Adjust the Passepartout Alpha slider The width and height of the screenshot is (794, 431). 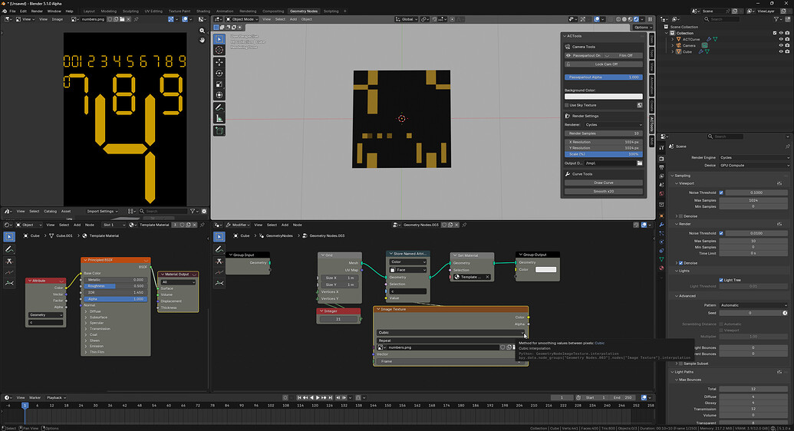pyautogui.click(x=604, y=77)
